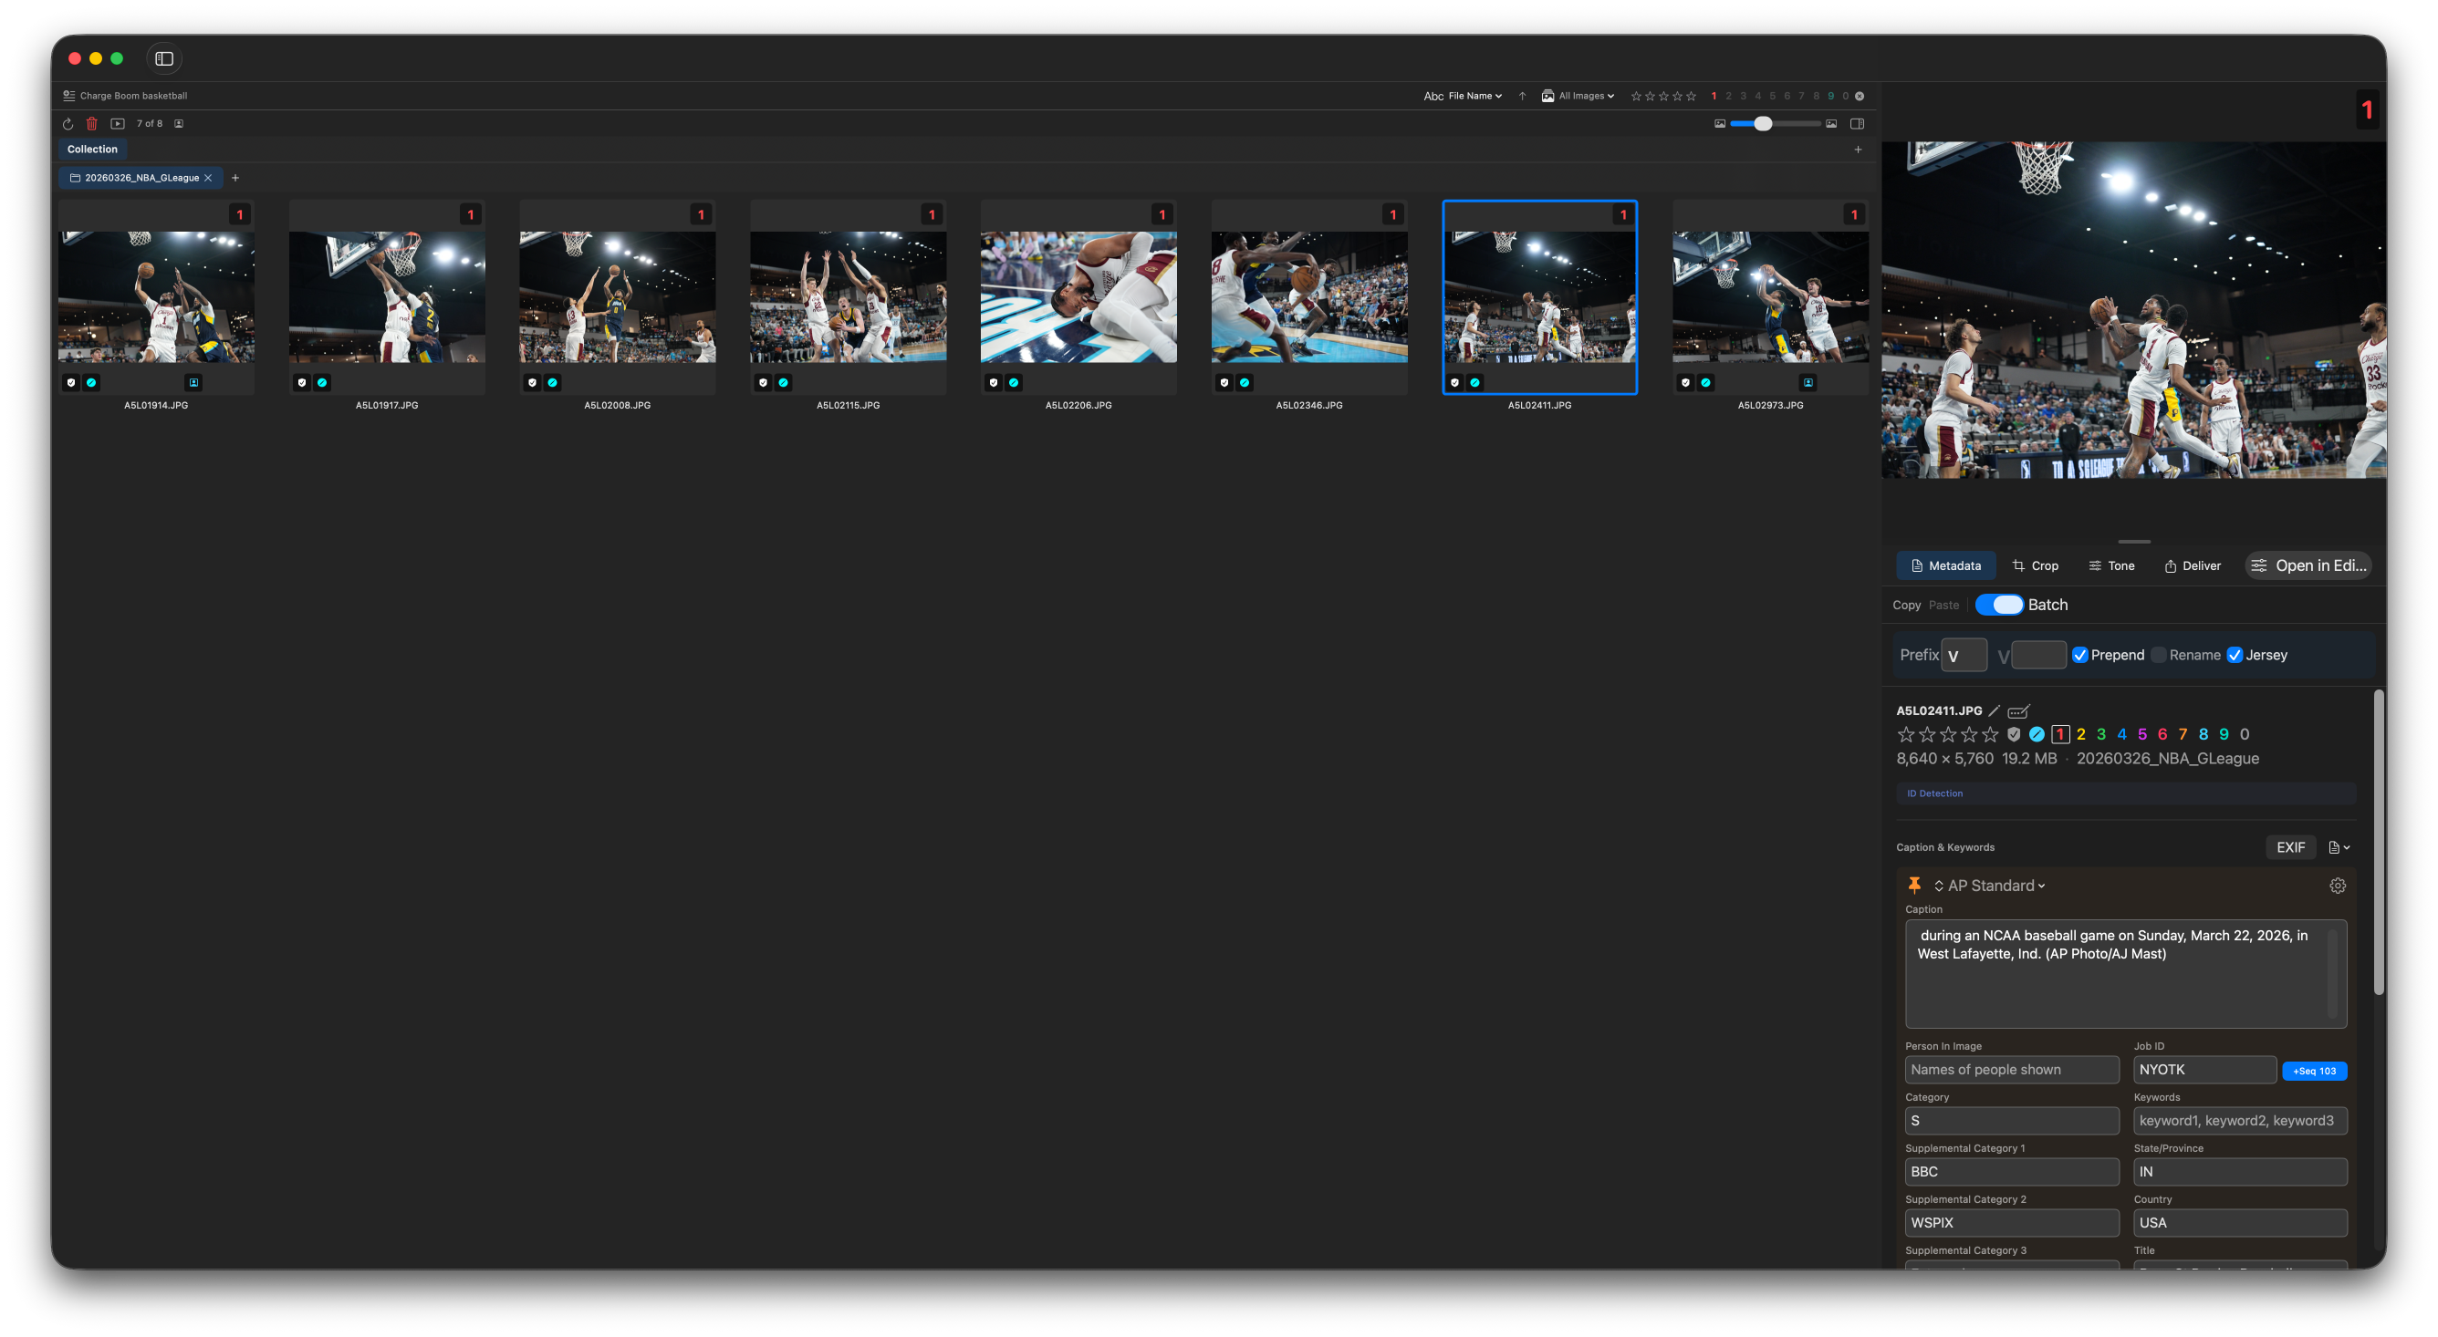Screen dimensions: 2438x1337
Task: Open the document dropdown next to EXIF
Action: point(2339,847)
